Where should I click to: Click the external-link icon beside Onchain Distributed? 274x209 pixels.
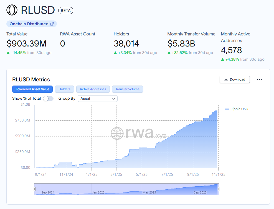(52, 24)
